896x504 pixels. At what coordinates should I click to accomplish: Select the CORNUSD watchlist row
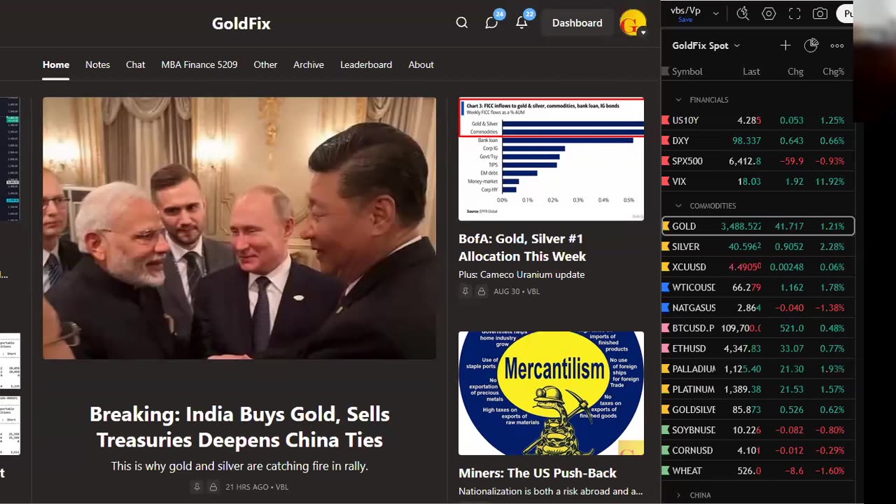(757, 450)
